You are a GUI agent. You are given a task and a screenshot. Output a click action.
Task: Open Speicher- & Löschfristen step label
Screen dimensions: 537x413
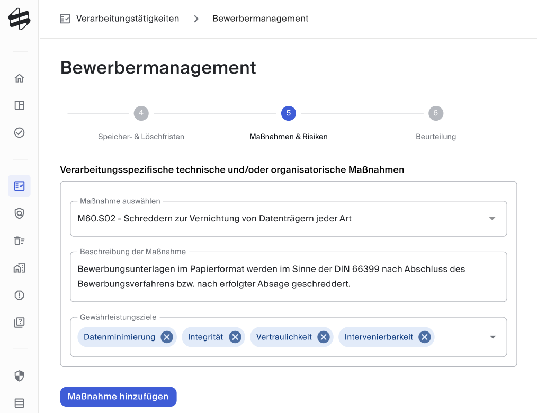click(141, 137)
